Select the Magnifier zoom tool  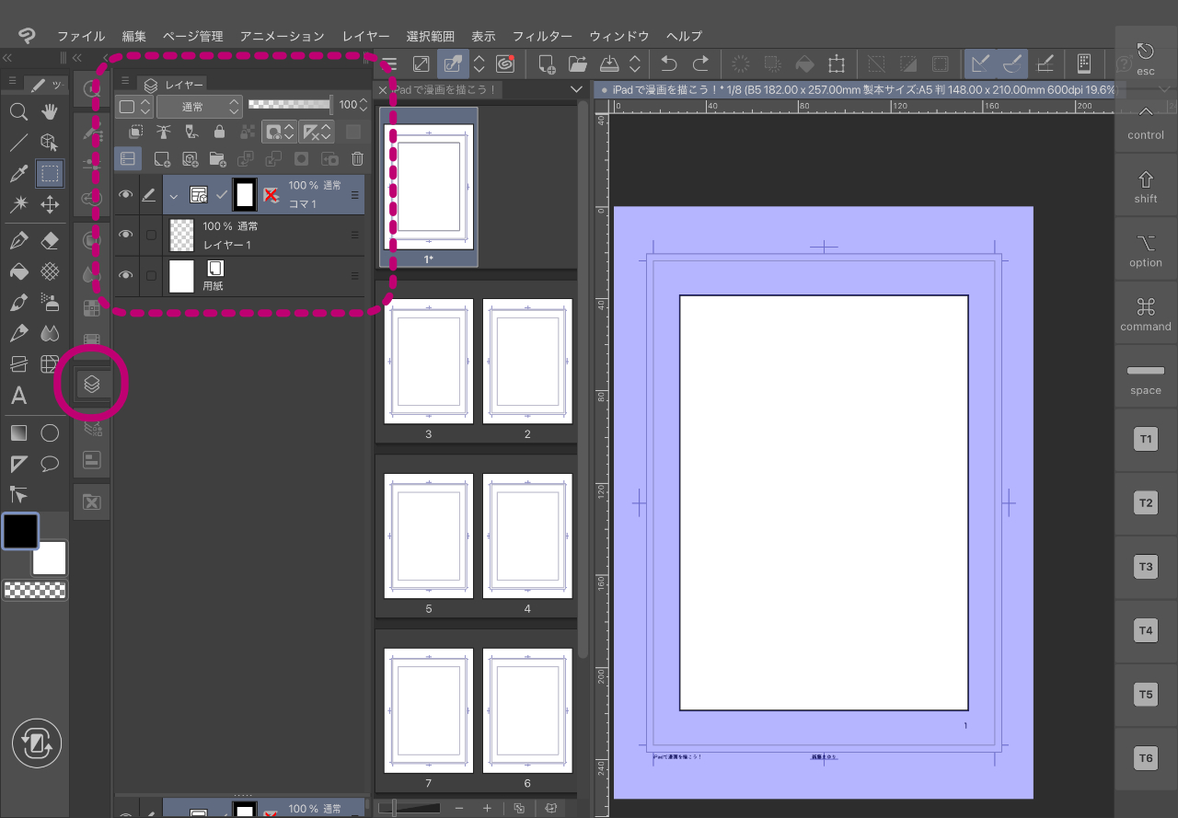(x=18, y=112)
